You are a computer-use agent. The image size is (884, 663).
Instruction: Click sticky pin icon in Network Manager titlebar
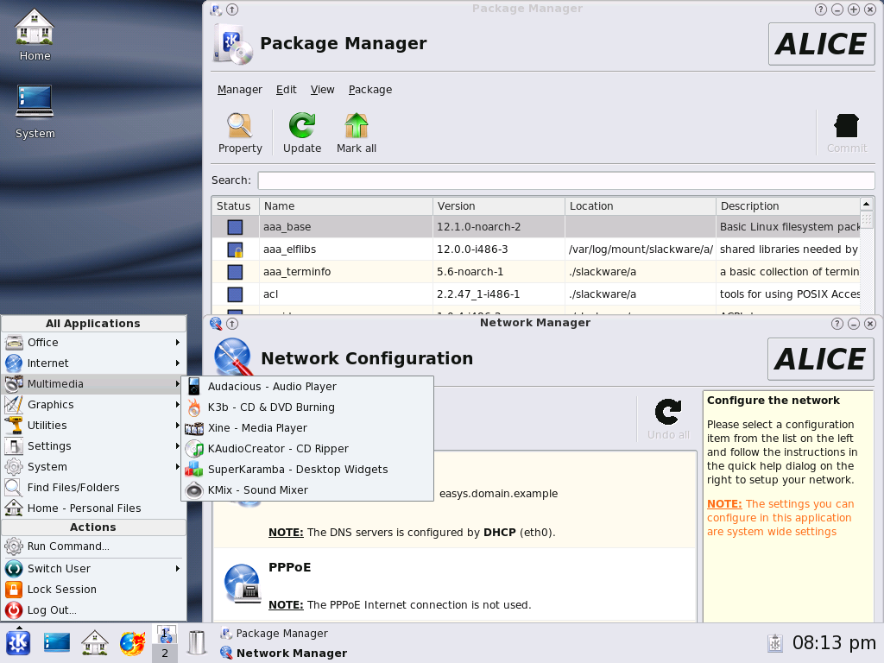(x=232, y=324)
